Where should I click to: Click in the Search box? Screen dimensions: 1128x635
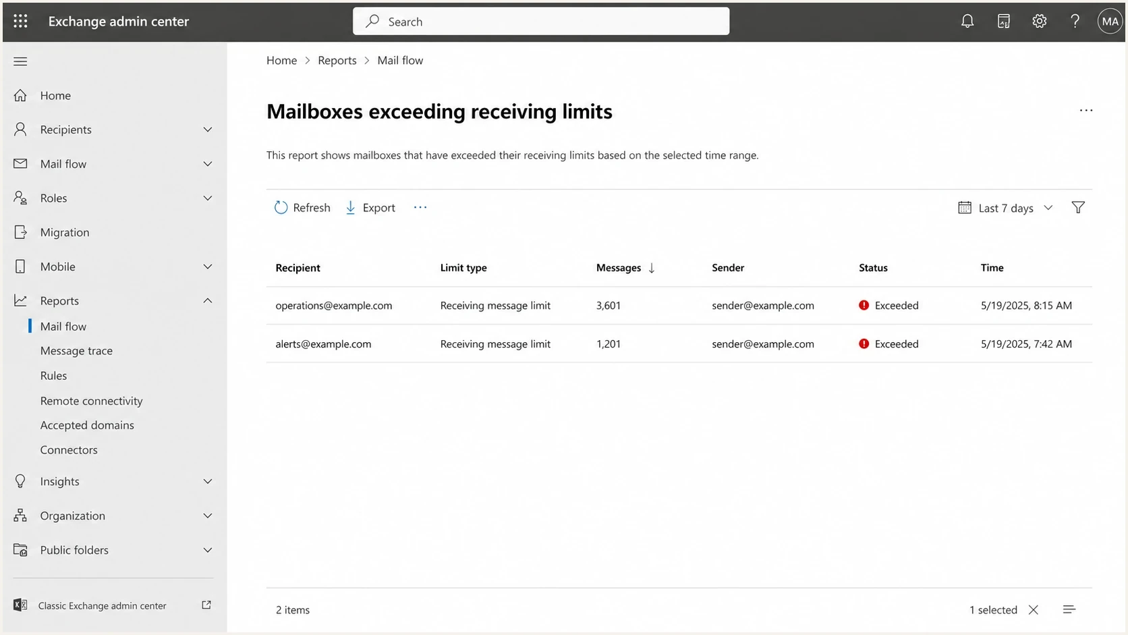click(541, 21)
